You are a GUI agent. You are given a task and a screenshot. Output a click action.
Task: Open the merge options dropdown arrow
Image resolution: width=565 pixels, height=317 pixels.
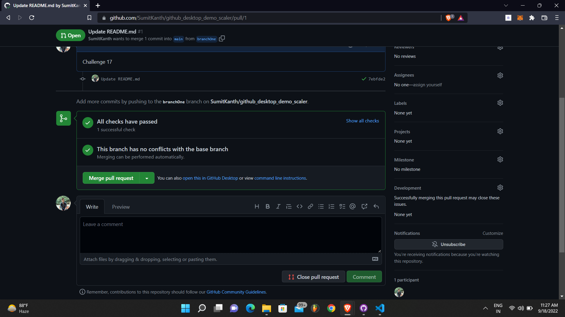[147, 178]
